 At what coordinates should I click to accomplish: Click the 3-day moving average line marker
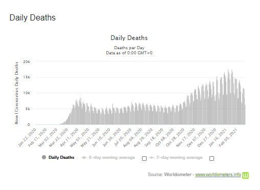click(84, 157)
